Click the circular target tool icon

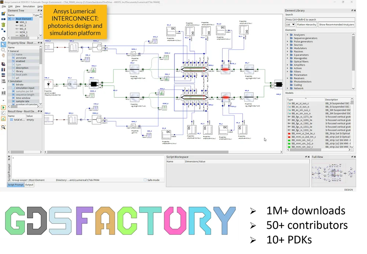click(3, 39)
